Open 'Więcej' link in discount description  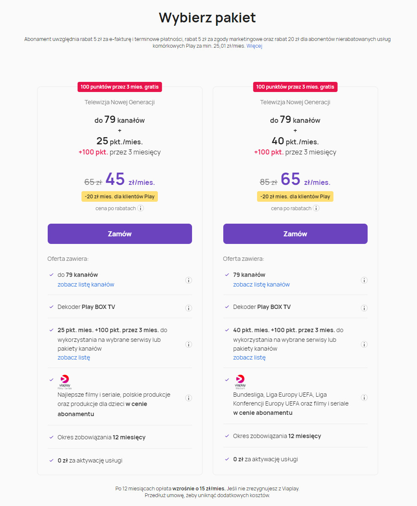coord(255,46)
